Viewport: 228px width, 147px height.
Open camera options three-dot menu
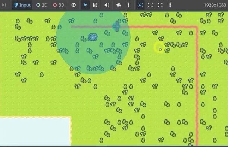[128, 5]
